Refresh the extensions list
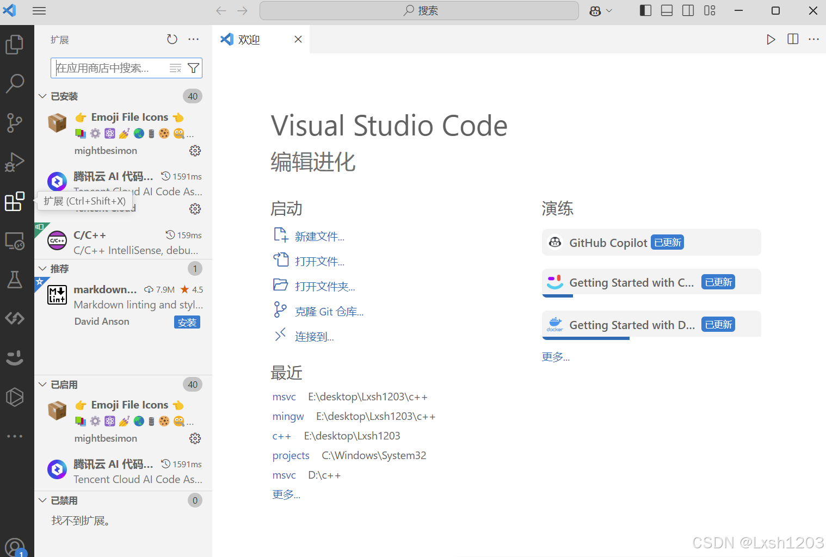The width and height of the screenshot is (826, 557). (x=172, y=39)
